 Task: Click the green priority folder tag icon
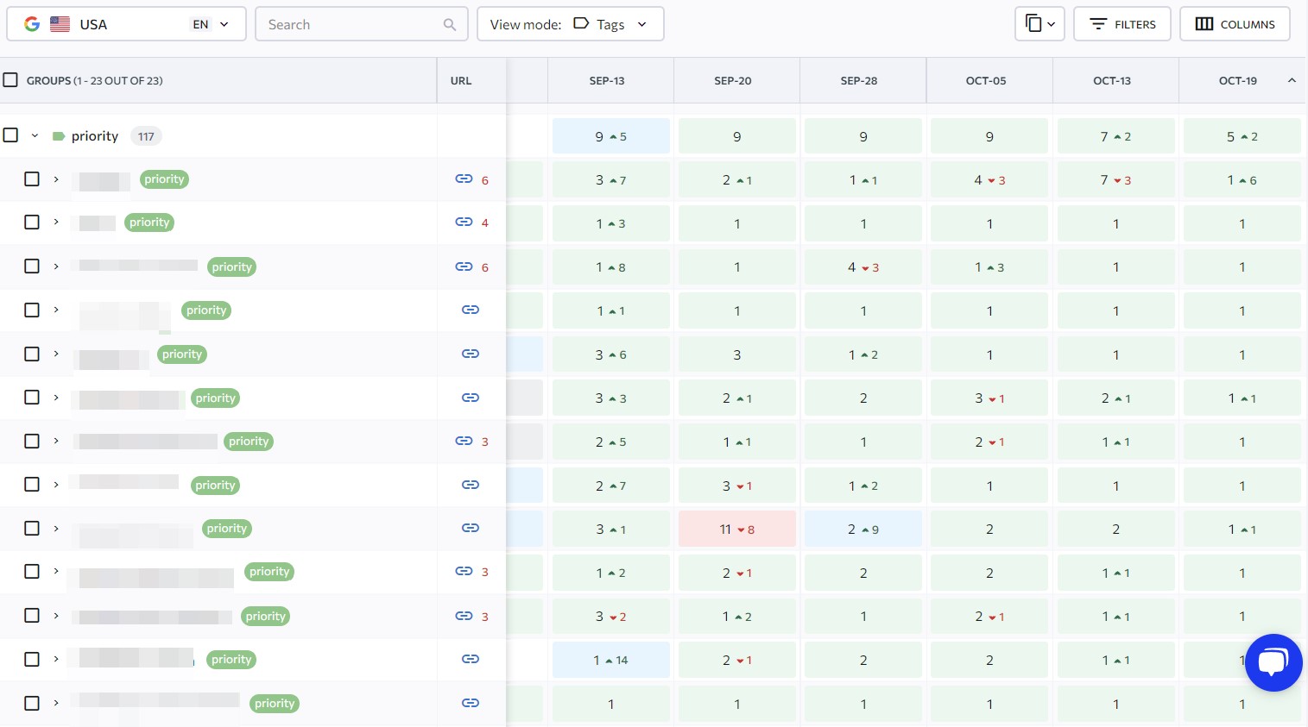pyautogui.click(x=59, y=136)
